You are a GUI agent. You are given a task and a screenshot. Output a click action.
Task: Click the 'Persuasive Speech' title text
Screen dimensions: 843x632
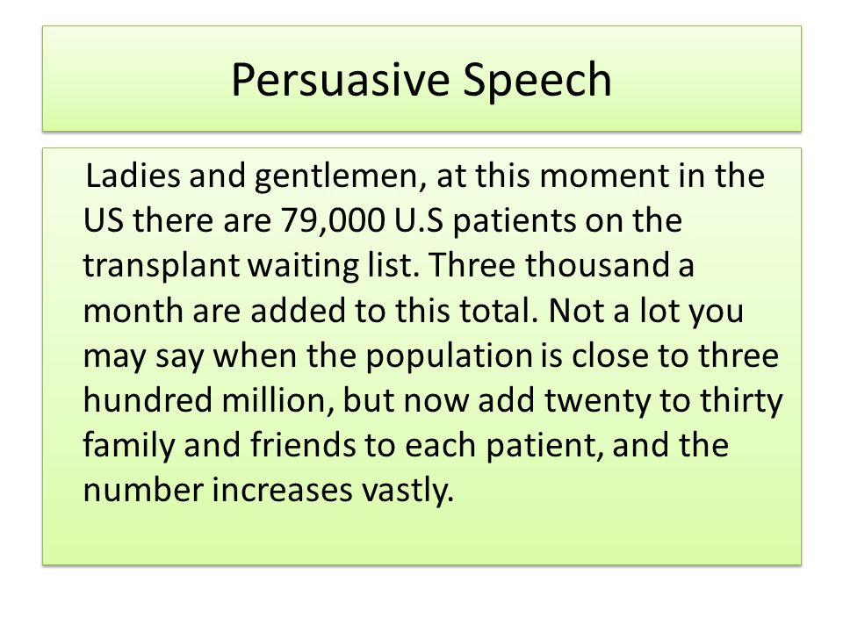coord(421,80)
